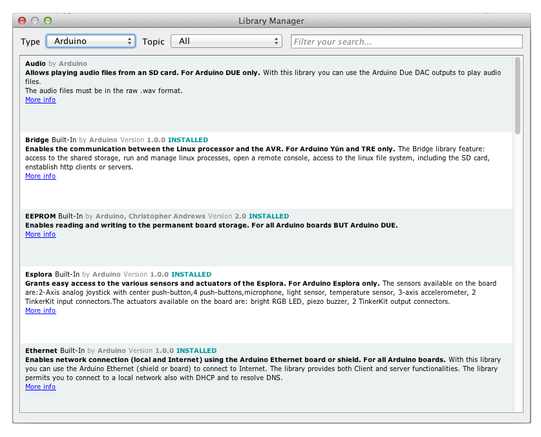Zoom the Library Manager window green button

point(48,21)
